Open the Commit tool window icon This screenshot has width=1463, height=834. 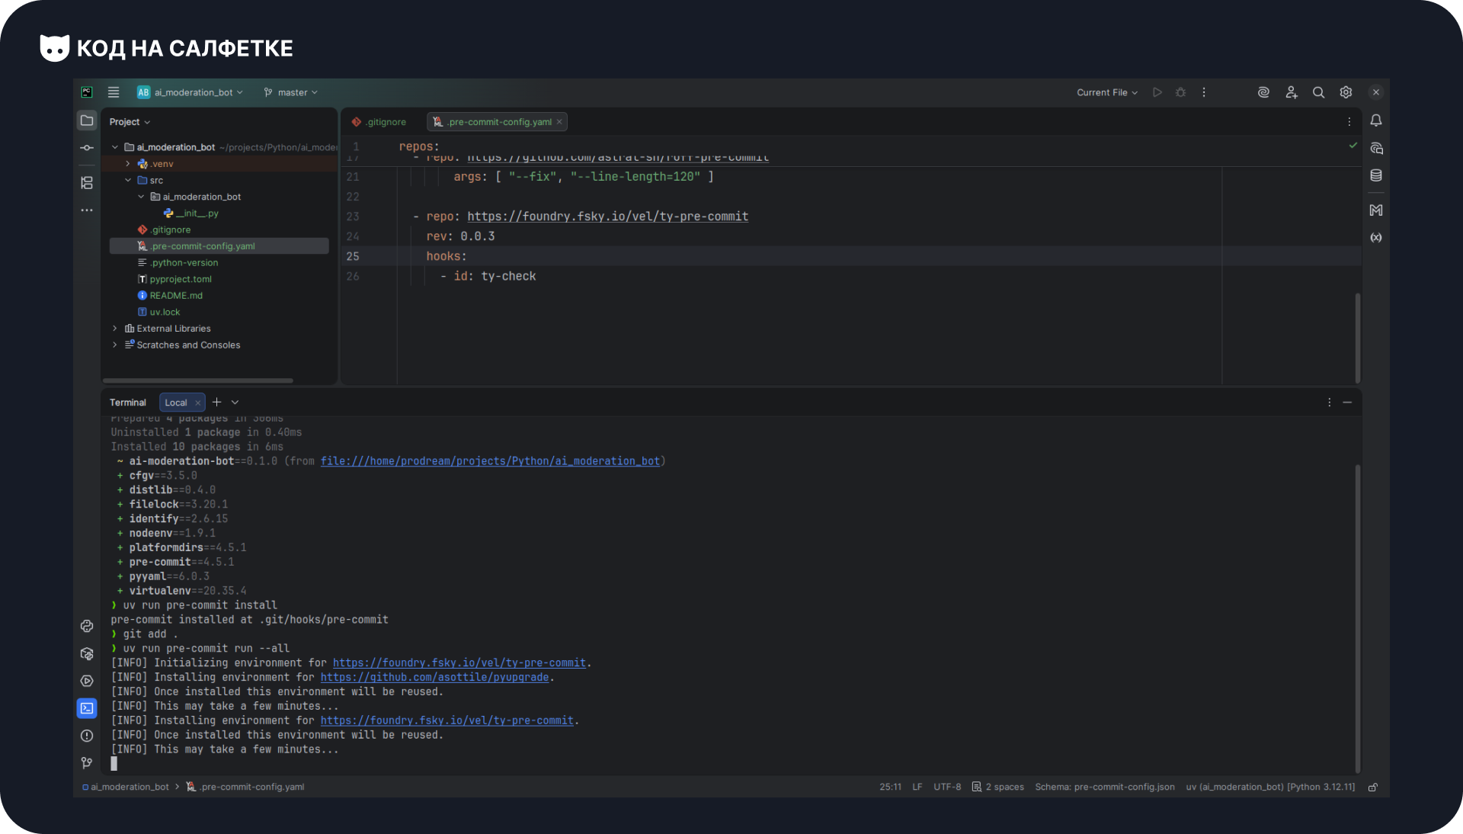(87, 148)
